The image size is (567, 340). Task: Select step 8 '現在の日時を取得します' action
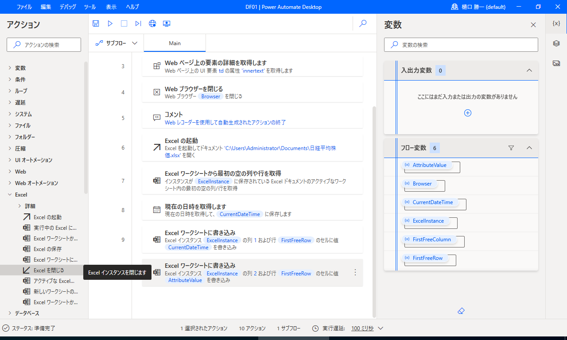(252, 210)
